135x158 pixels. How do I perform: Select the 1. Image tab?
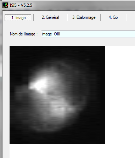click(18, 18)
